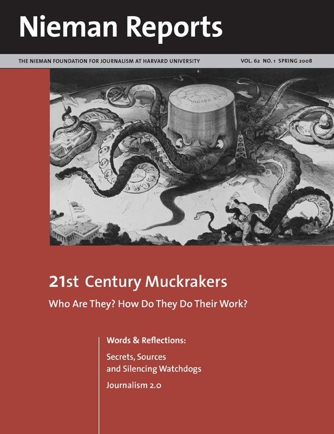This screenshot has height=434, width=334.
Task: Click the '21st Century Muckrakers' headline
Action: click(x=138, y=282)
